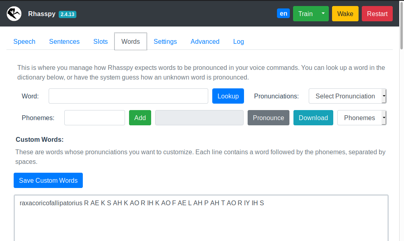Open the Train dropdown caret

pyautogui.click(x=323, y=14)
